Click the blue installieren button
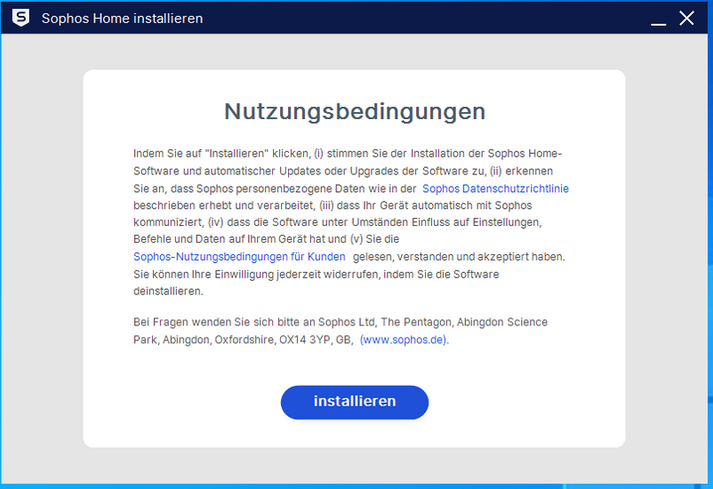The width and height of the screenshot is (713, 489). 354,402
